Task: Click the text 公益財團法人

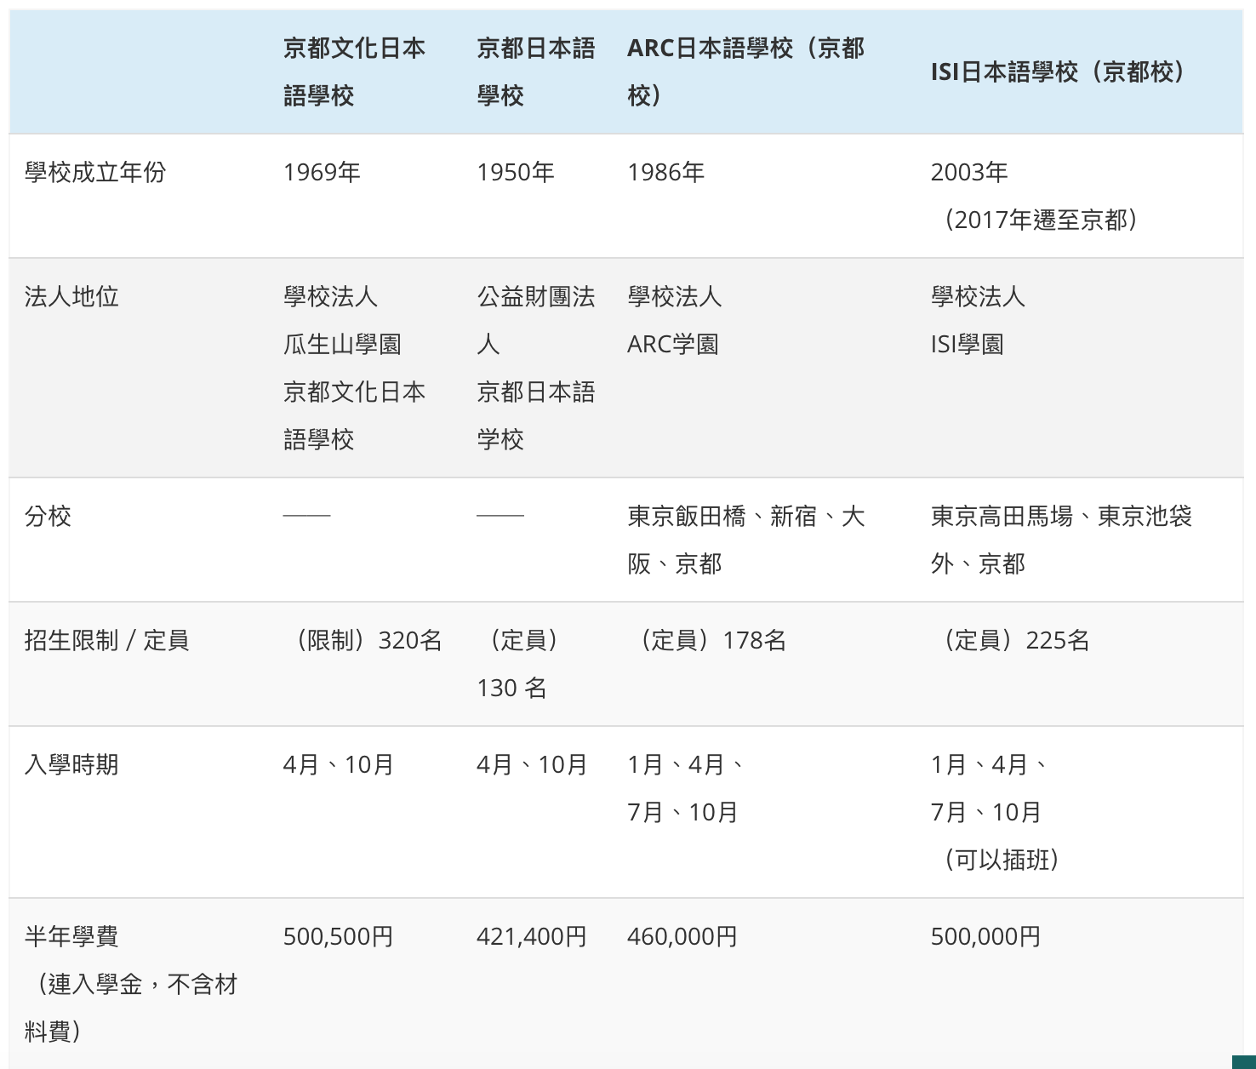Action: pos(535,321)
